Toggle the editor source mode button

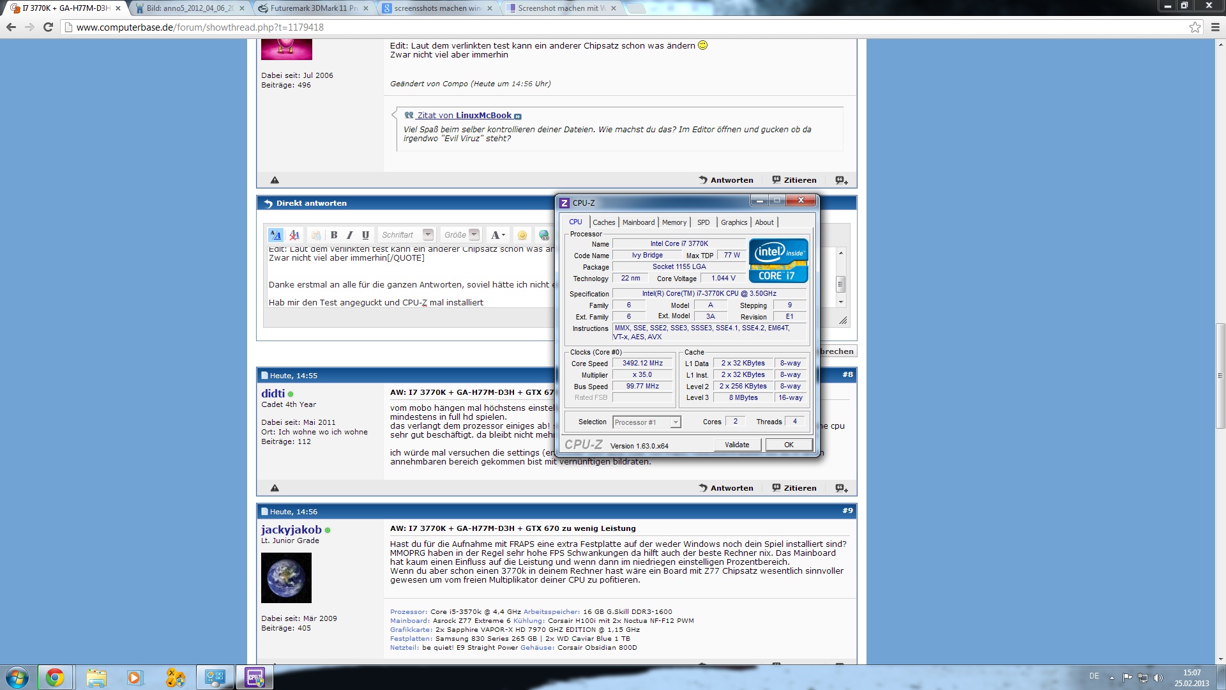point(275,235)
